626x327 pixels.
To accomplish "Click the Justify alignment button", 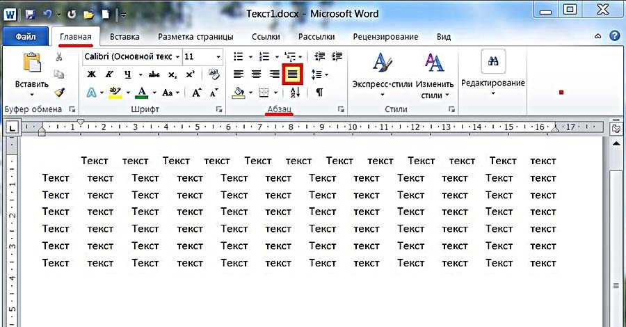I will (292, 74).
